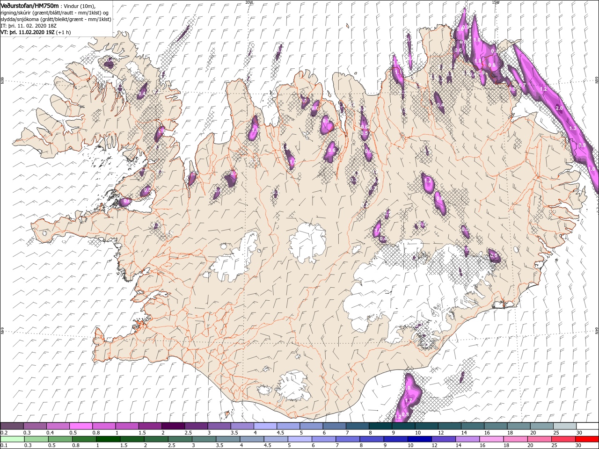Select deep blue bottom-row swatch between 10 and 12
The height and width of the screenshot is (449, 599).
click(x=419, y=439)
